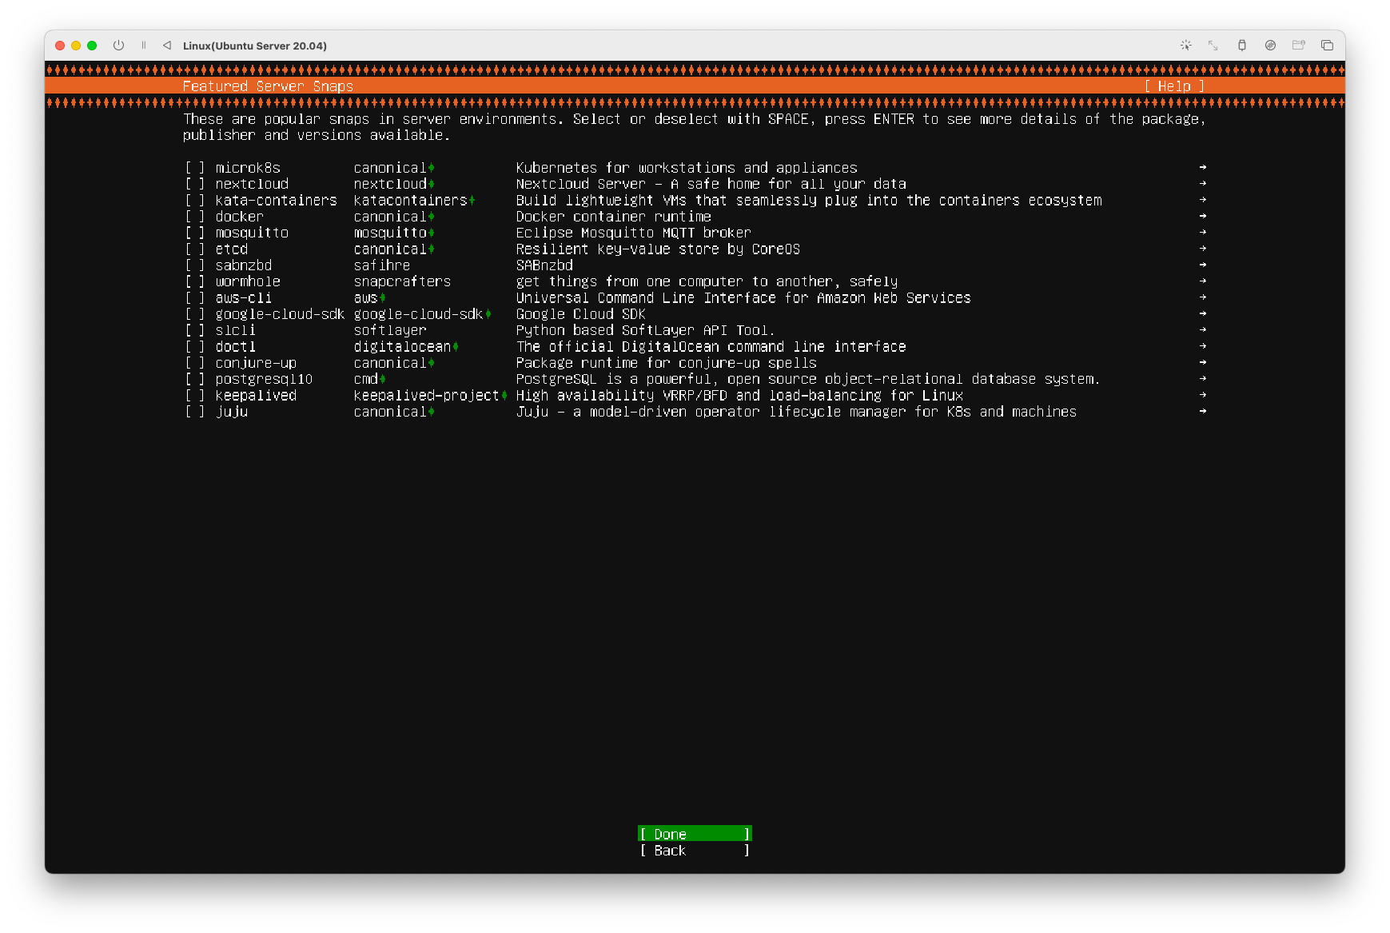This screenshot has height=933, width=1390.
Task: Click the Back button
Action: click(695, 851)
